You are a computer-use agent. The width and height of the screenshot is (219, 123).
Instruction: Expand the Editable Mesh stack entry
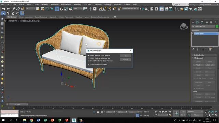point(193,34)
